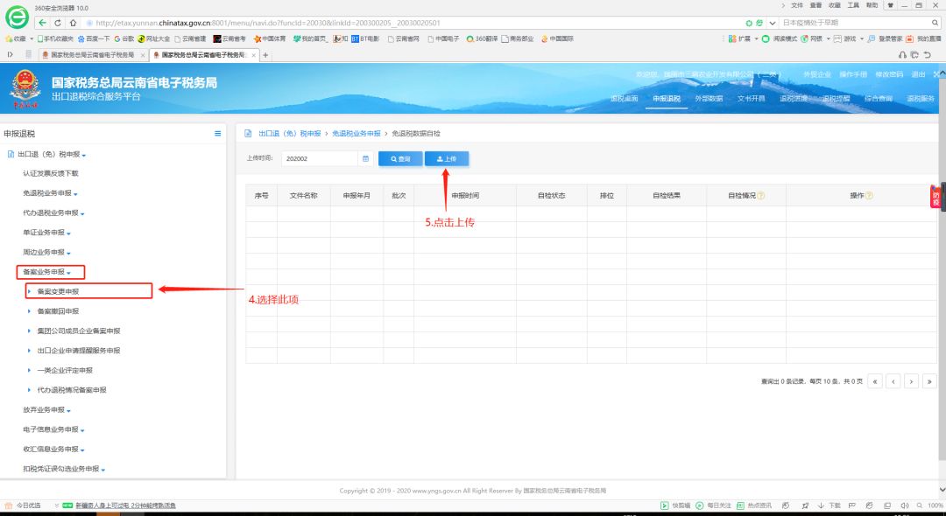946x516 pixels.
Task: Switch to 综合查询 navigation tab
Action: point(878,99)
